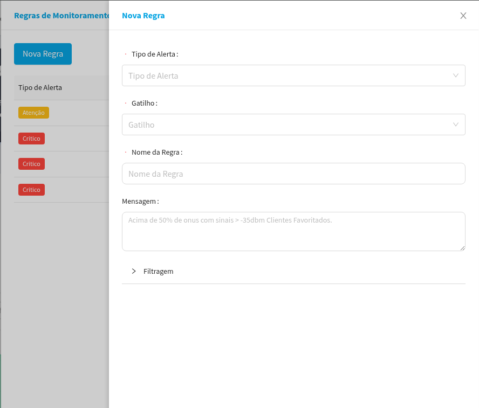479x408 pixels.
Task: Click the Mensagem text area
Action: (293, 232)
